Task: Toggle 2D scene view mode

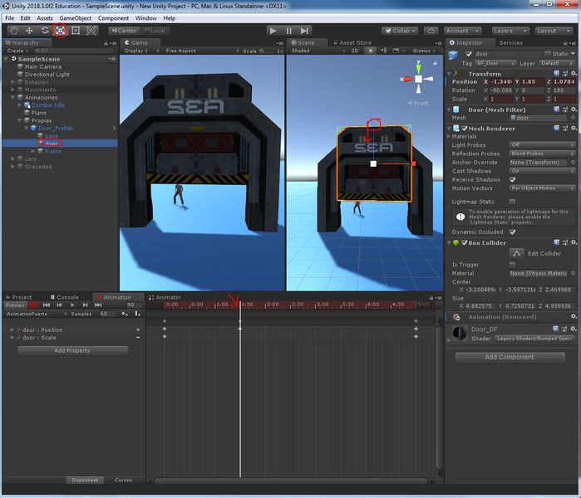Action: pyautogui.click(x=355, y=51)
